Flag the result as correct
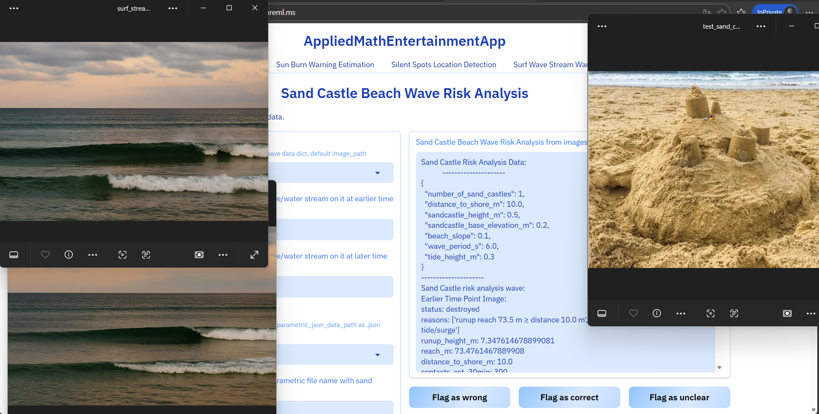The height and width of the screenshot is (414, 819). click(569, 397)
